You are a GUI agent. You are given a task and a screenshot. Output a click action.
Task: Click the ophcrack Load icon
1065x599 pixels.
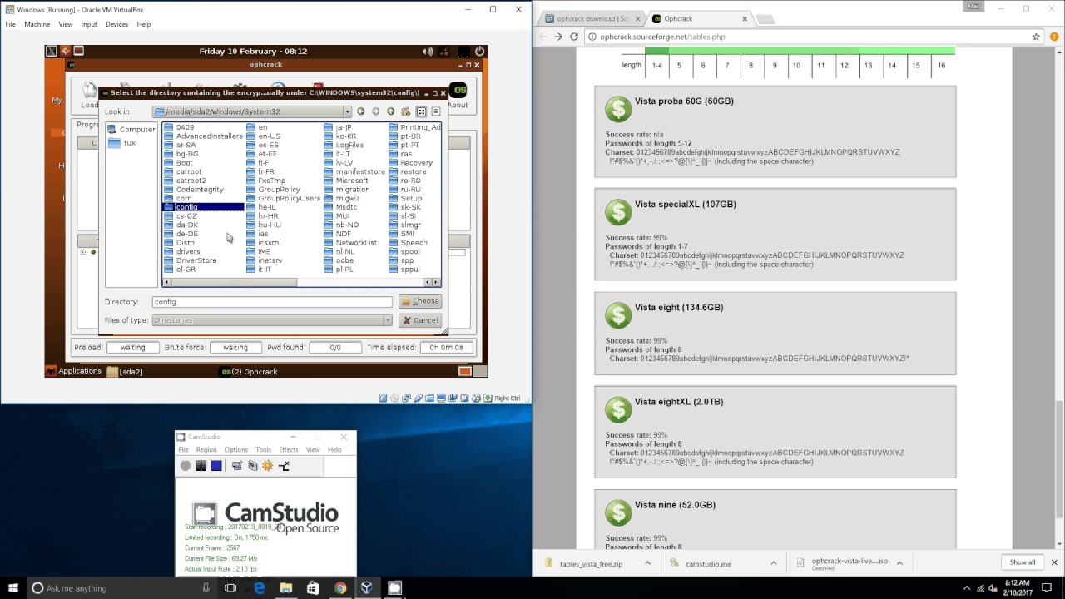[89, 91]
